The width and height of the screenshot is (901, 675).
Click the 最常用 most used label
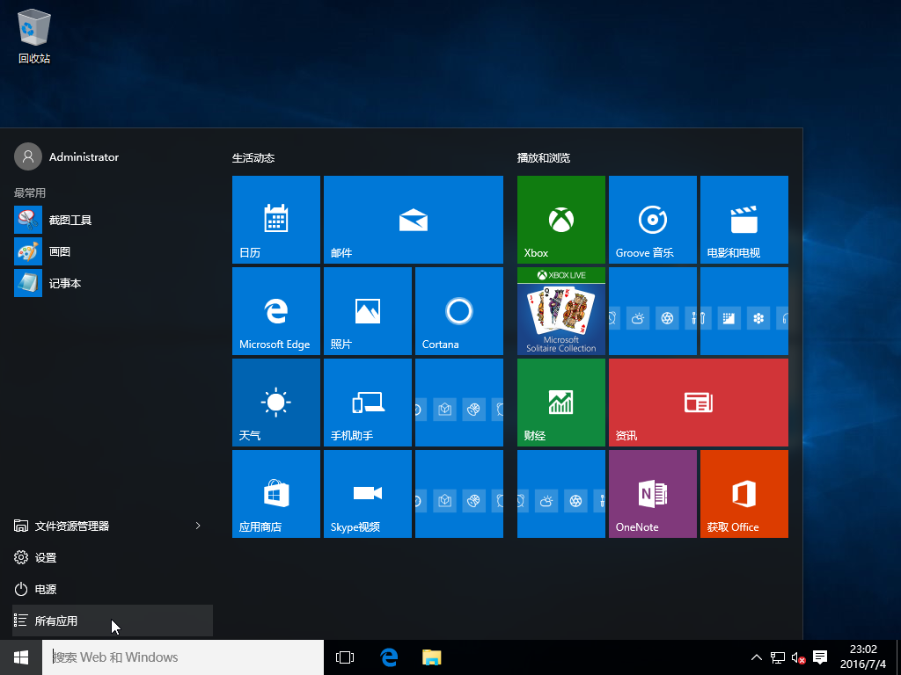tap(30, 192)
